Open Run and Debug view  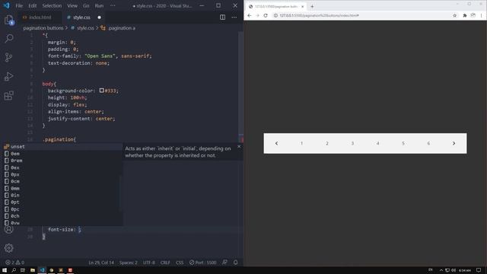tap(9, 76)
